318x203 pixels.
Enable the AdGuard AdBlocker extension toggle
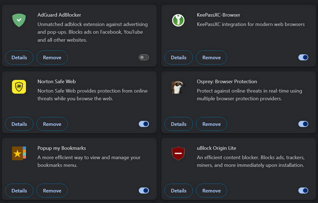point(144,57)
